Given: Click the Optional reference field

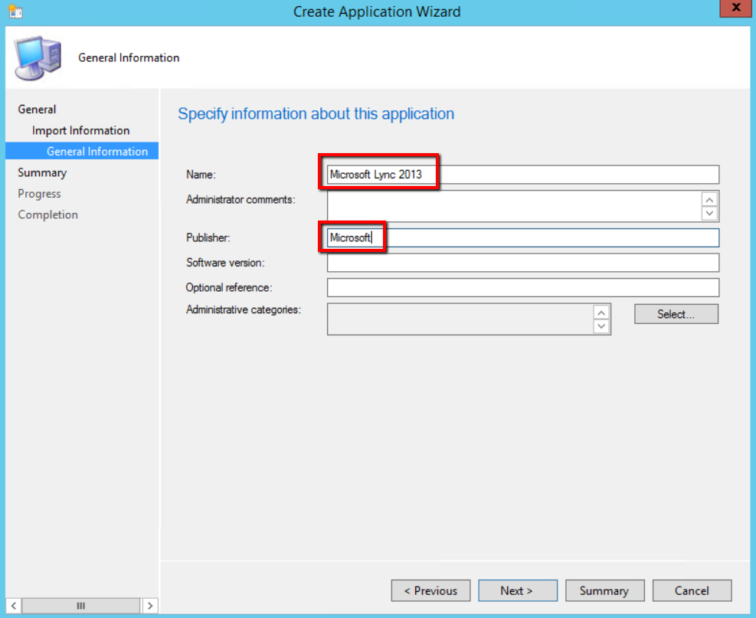Looking at the screenshot, I should point(522,287).
